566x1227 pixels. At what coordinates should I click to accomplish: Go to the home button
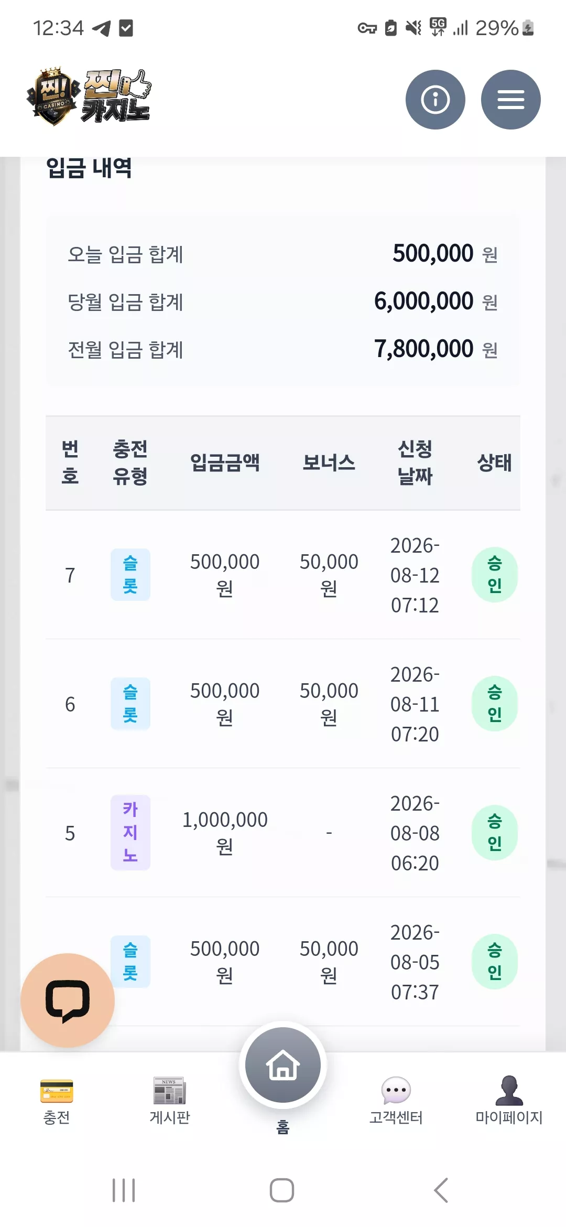point(283,1065)
